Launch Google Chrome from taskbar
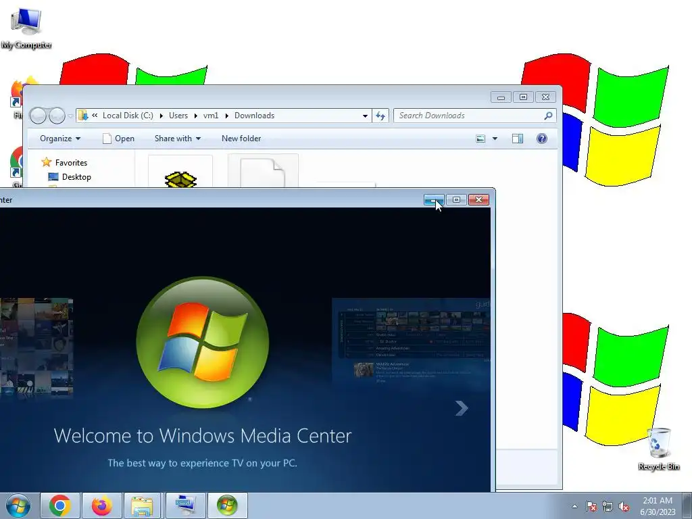 [x=60, y=505]
